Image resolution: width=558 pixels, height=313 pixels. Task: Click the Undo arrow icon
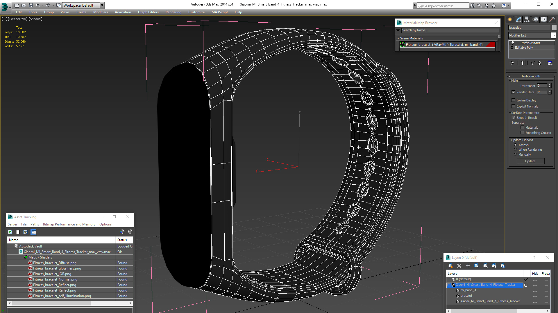tap(37, 5)
